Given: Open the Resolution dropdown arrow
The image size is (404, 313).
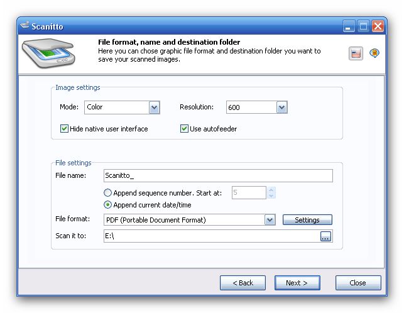Looking at the screenshot, I should (281, 107).
